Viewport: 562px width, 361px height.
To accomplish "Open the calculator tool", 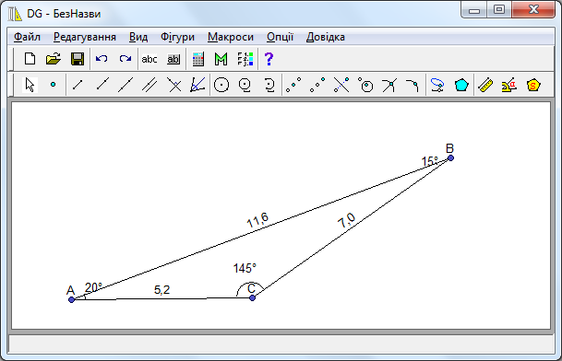I will click(x=197, y=59).
